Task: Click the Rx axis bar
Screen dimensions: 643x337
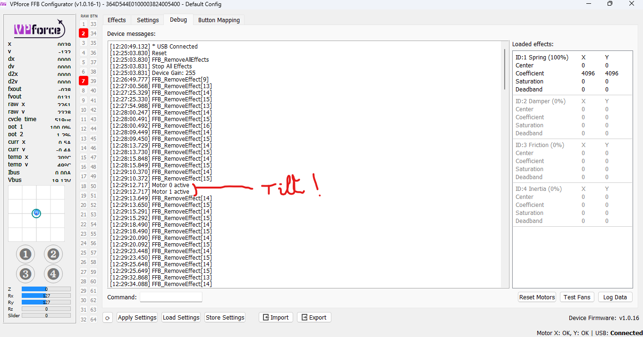Action: (x=46, y=296)
